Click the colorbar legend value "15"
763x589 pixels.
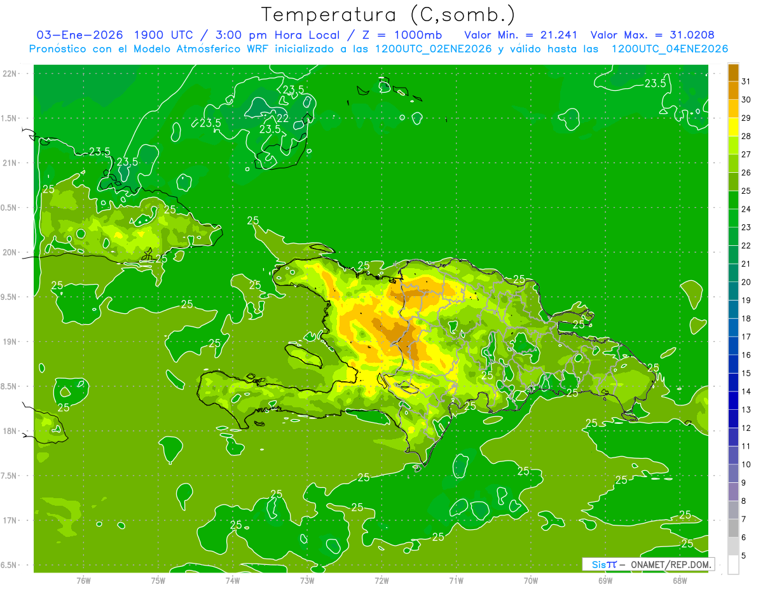746,373
